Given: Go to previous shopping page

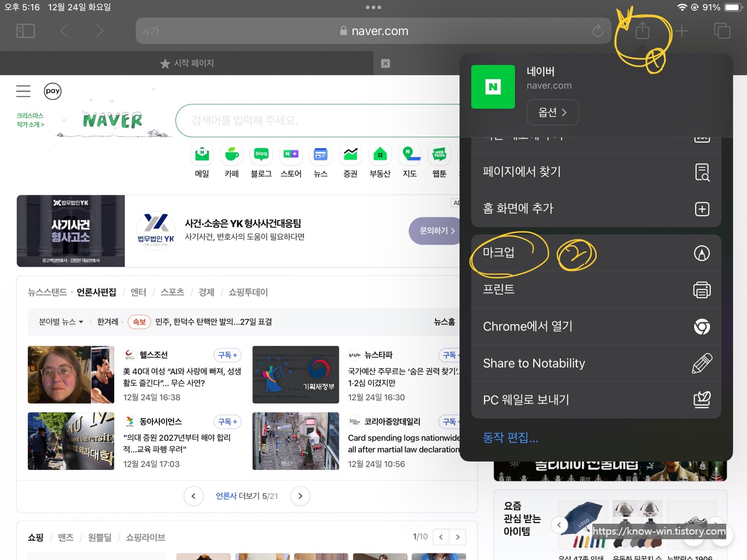Looking at the screenshot, I should [x=441, y=537].
